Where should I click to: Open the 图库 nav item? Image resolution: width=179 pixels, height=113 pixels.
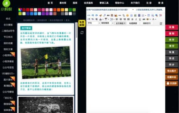(x=75, y=3)
